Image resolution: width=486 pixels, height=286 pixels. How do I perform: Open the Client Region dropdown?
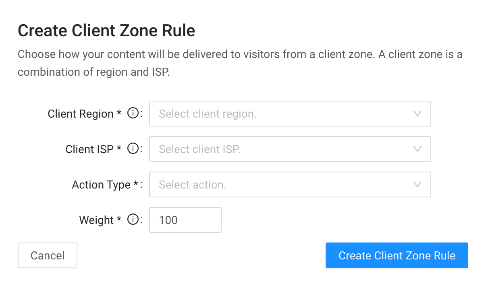[290, 114]
